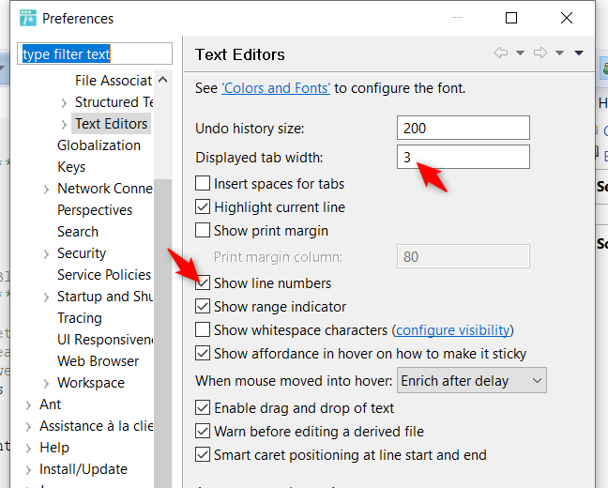
Task: Toggle Show range indicator checkbox
Action: click(x=203, y=306)
